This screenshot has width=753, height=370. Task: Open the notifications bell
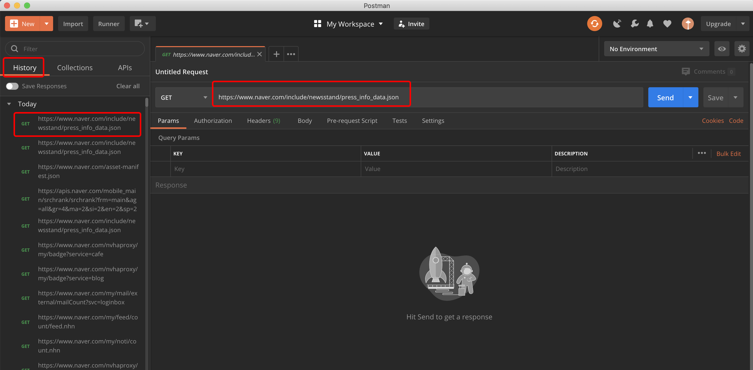pos(650,24)
